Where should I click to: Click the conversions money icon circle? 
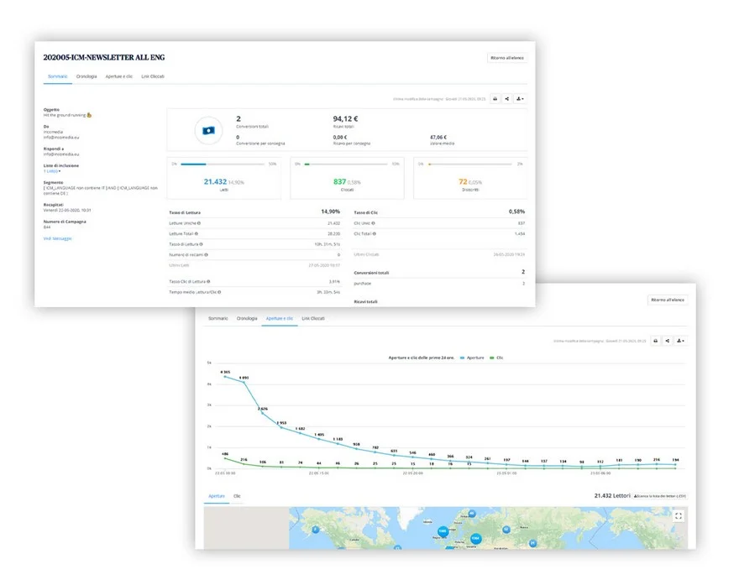(x=208, y=130)
